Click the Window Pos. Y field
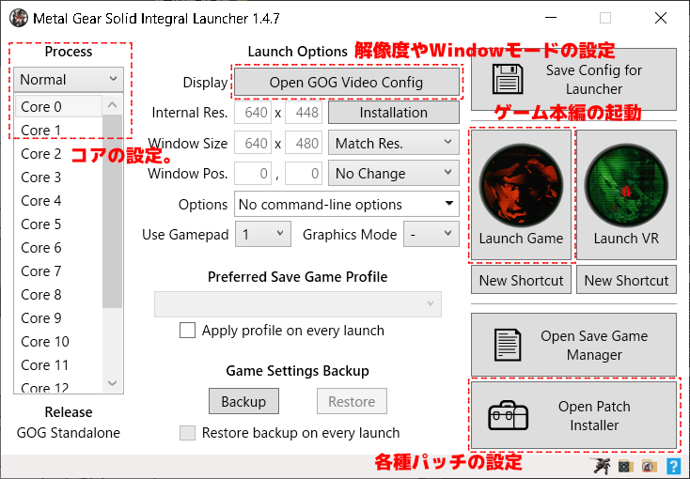 click(304, 174)
